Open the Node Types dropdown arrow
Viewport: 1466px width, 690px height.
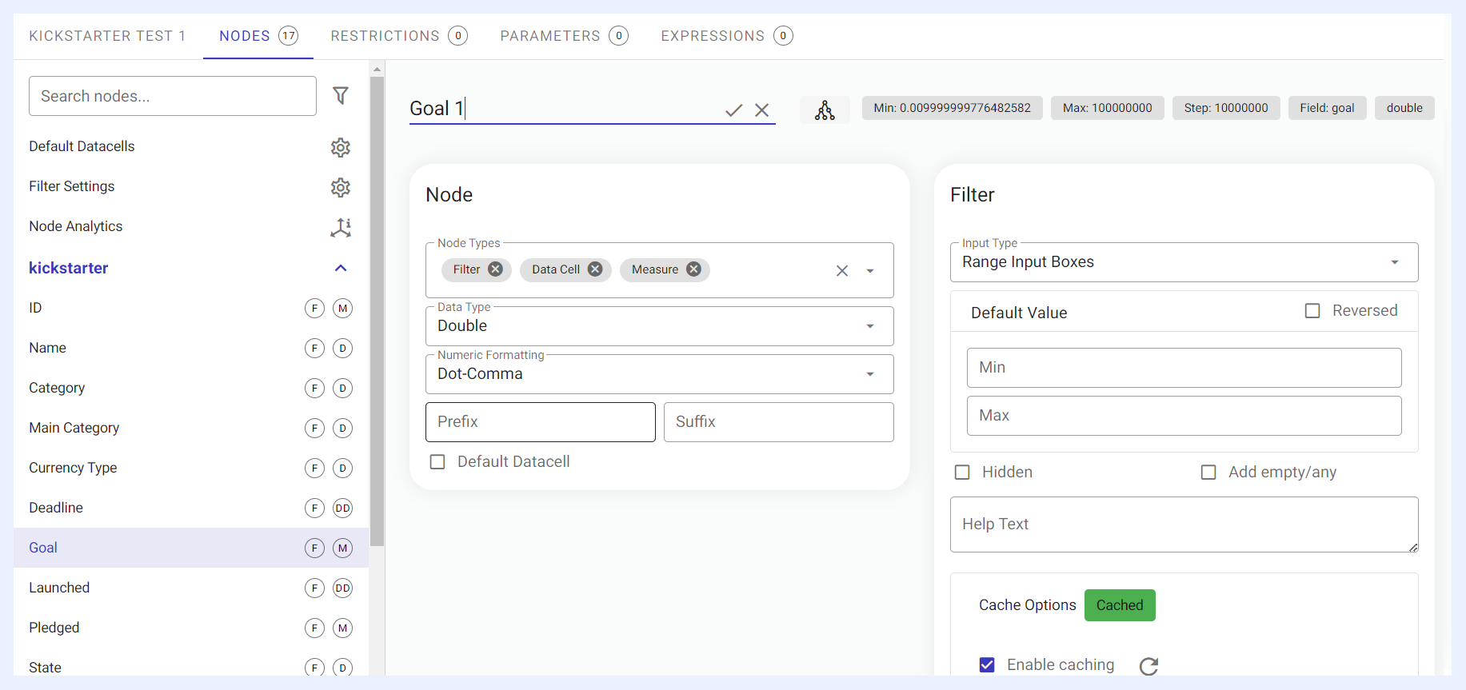click(870, 271)
